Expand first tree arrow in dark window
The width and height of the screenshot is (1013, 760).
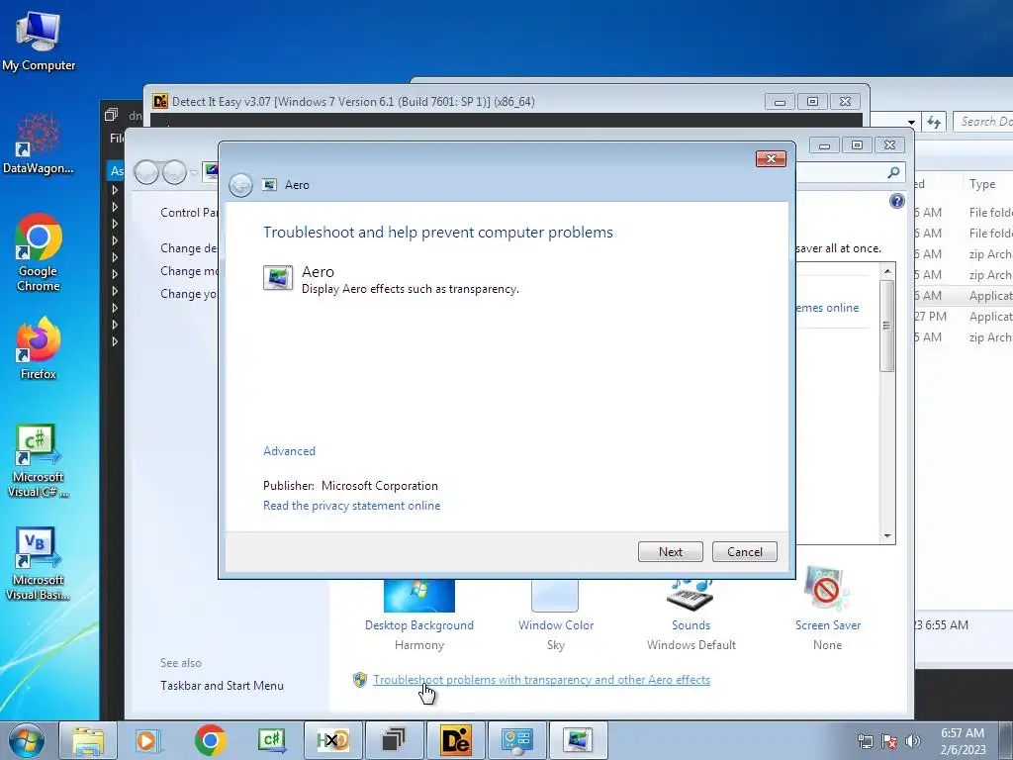[x=115, y=190]
